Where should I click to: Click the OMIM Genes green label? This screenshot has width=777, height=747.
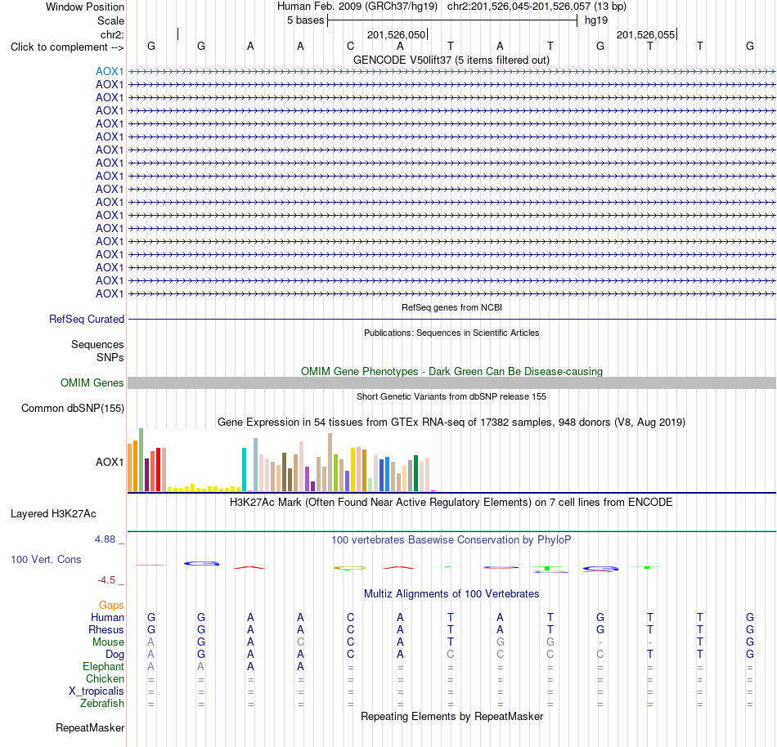coord(92,383)
